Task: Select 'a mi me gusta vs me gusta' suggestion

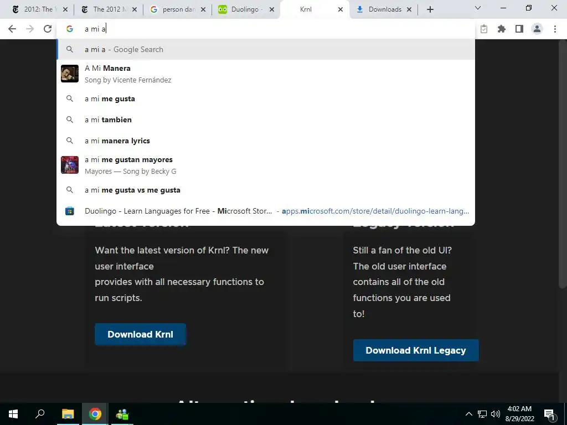Action: [266, 190]
